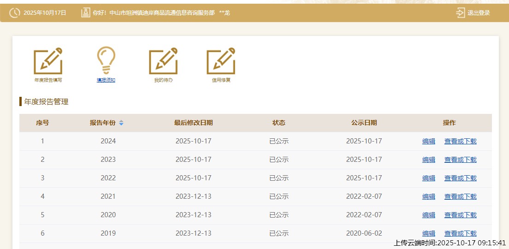Open the 年度报告填写 pencil icon

(48, 61)
